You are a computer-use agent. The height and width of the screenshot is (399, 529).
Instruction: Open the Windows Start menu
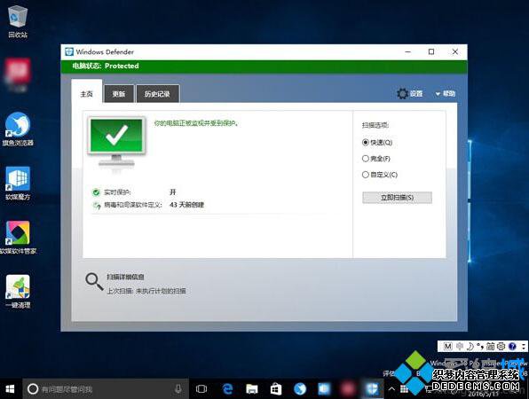[x=10, y=389]
